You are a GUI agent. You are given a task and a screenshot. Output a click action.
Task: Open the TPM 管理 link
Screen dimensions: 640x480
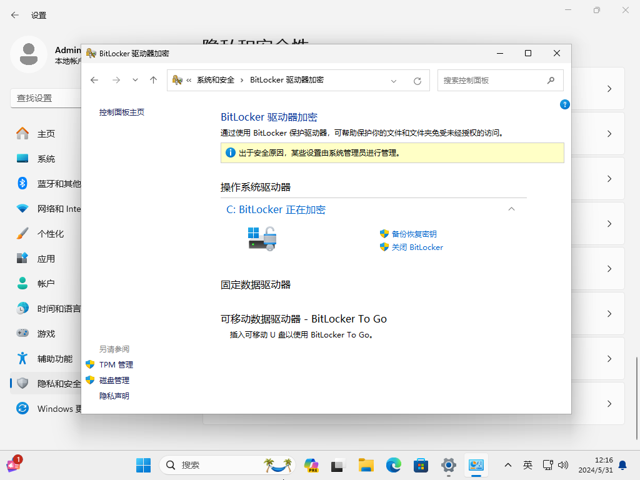point(116,364)
